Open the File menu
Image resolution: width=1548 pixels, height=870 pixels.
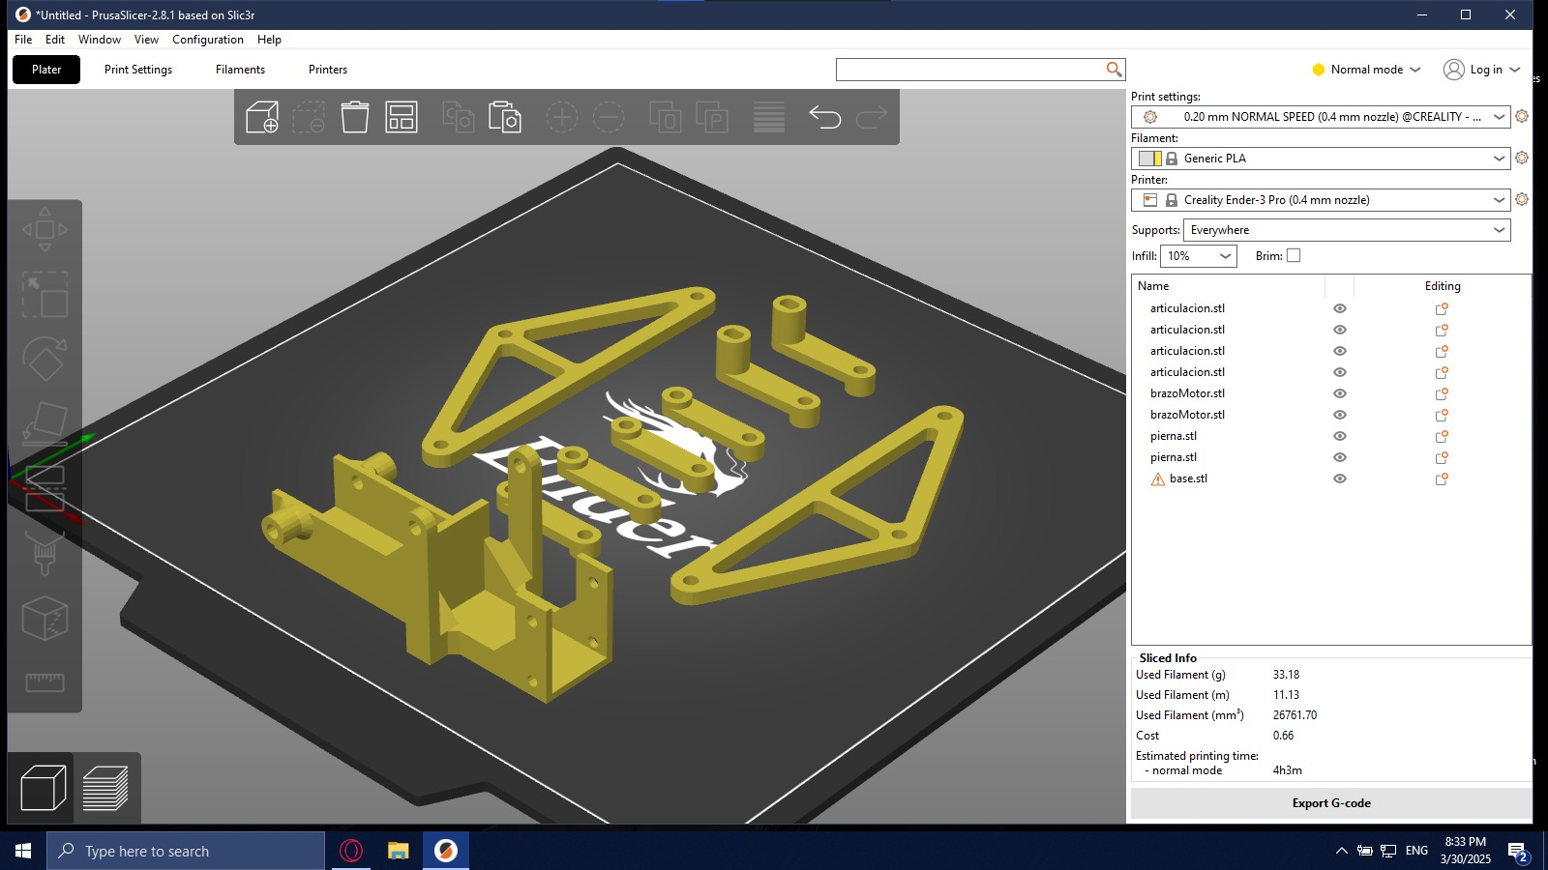click(23, 40)
